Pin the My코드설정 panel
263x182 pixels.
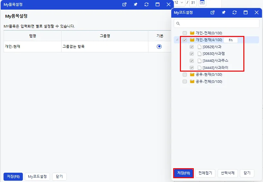pyautogui.click(x=223, y=13)
